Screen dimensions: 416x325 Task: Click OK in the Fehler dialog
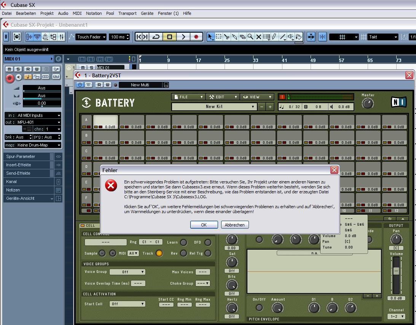204,225
